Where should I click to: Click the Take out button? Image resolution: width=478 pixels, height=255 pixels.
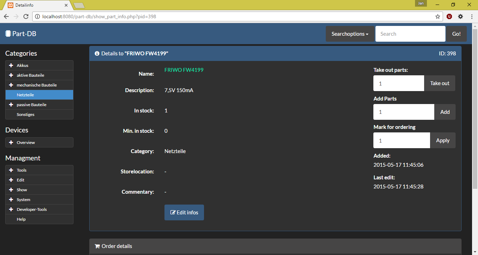pos(440,83)
